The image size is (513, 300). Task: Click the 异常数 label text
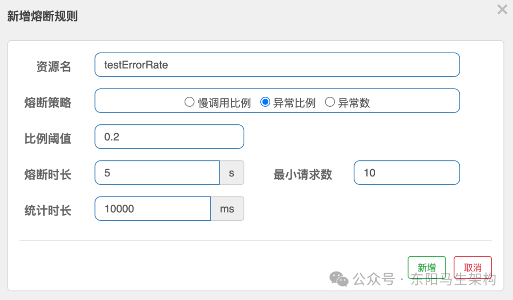354,103
